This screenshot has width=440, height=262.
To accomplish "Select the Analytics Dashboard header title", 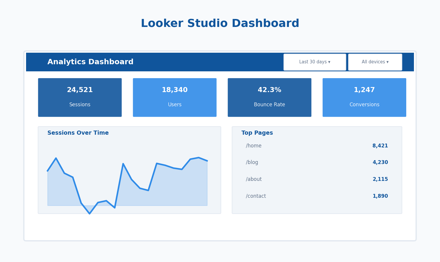I will pyautogui.click(x=90, y=62).
